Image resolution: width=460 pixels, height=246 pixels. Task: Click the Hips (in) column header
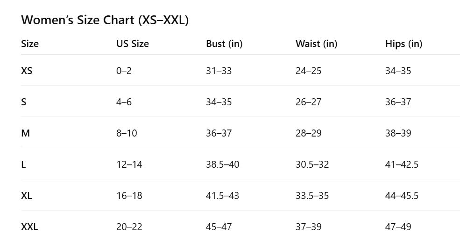coord(403,44)
